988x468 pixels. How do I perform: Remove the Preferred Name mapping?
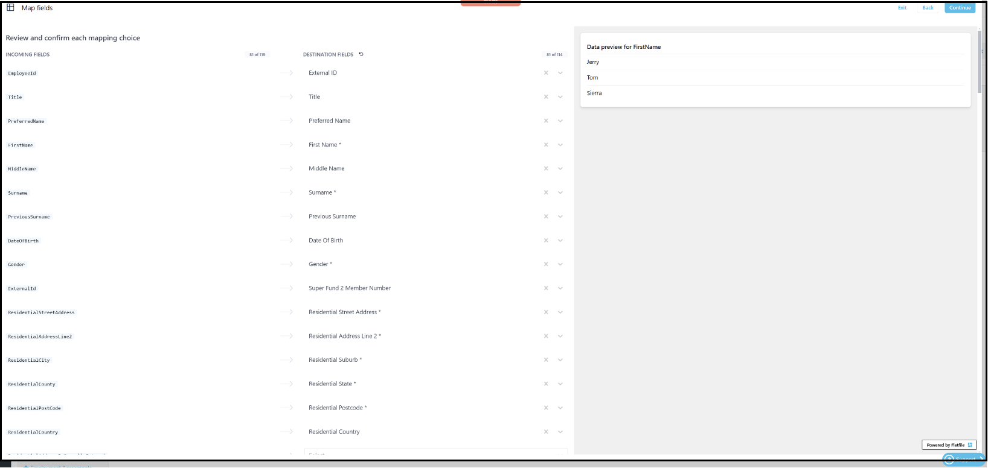pos(546,121)
